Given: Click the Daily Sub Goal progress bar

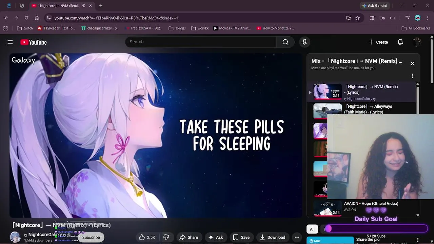Looking at the screenshot, I should (x=376, y=229).
